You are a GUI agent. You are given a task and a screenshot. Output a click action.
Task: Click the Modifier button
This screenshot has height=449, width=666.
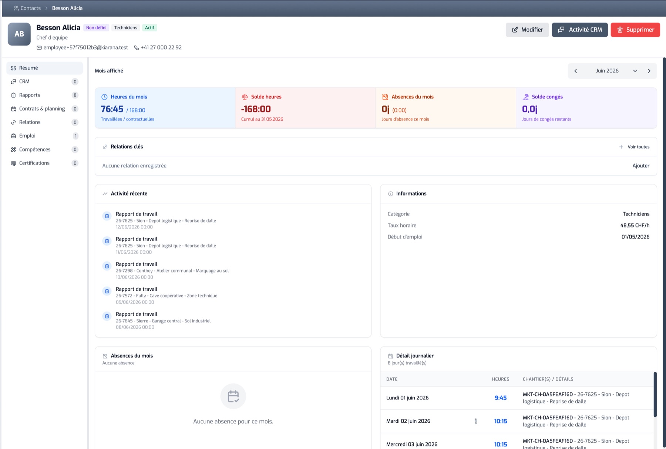[527, 30]
